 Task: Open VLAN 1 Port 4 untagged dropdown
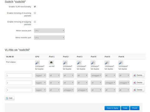click(96, 75)
